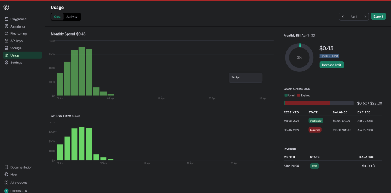Click the Help lifebuoy icon
This screenshot has height=193, width=391.
coord(6,174)
